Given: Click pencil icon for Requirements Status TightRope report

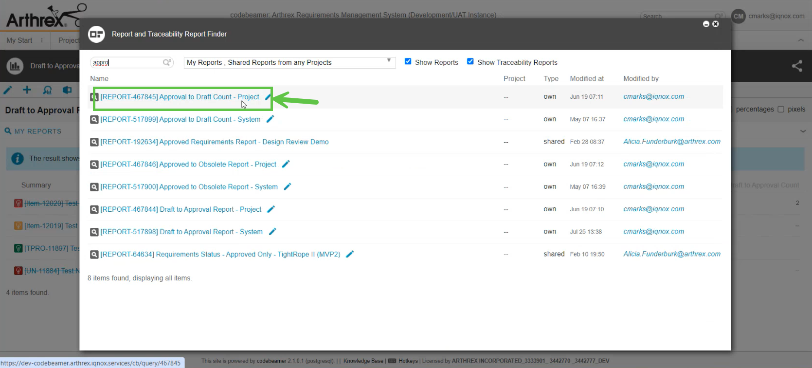Looking at the screenshot, I should coord(350,254).
